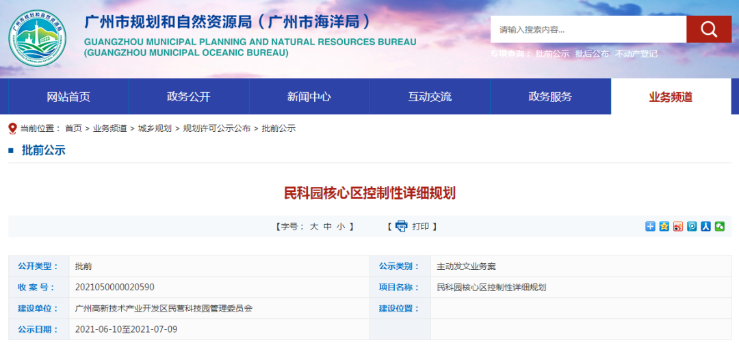
Task: Click the red magnifier search button
Action: tap(708, 29)
